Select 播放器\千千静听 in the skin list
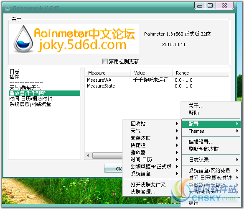The width and height of the screenshot is (244, 209). pyautogui.click(x=45, y=93)
